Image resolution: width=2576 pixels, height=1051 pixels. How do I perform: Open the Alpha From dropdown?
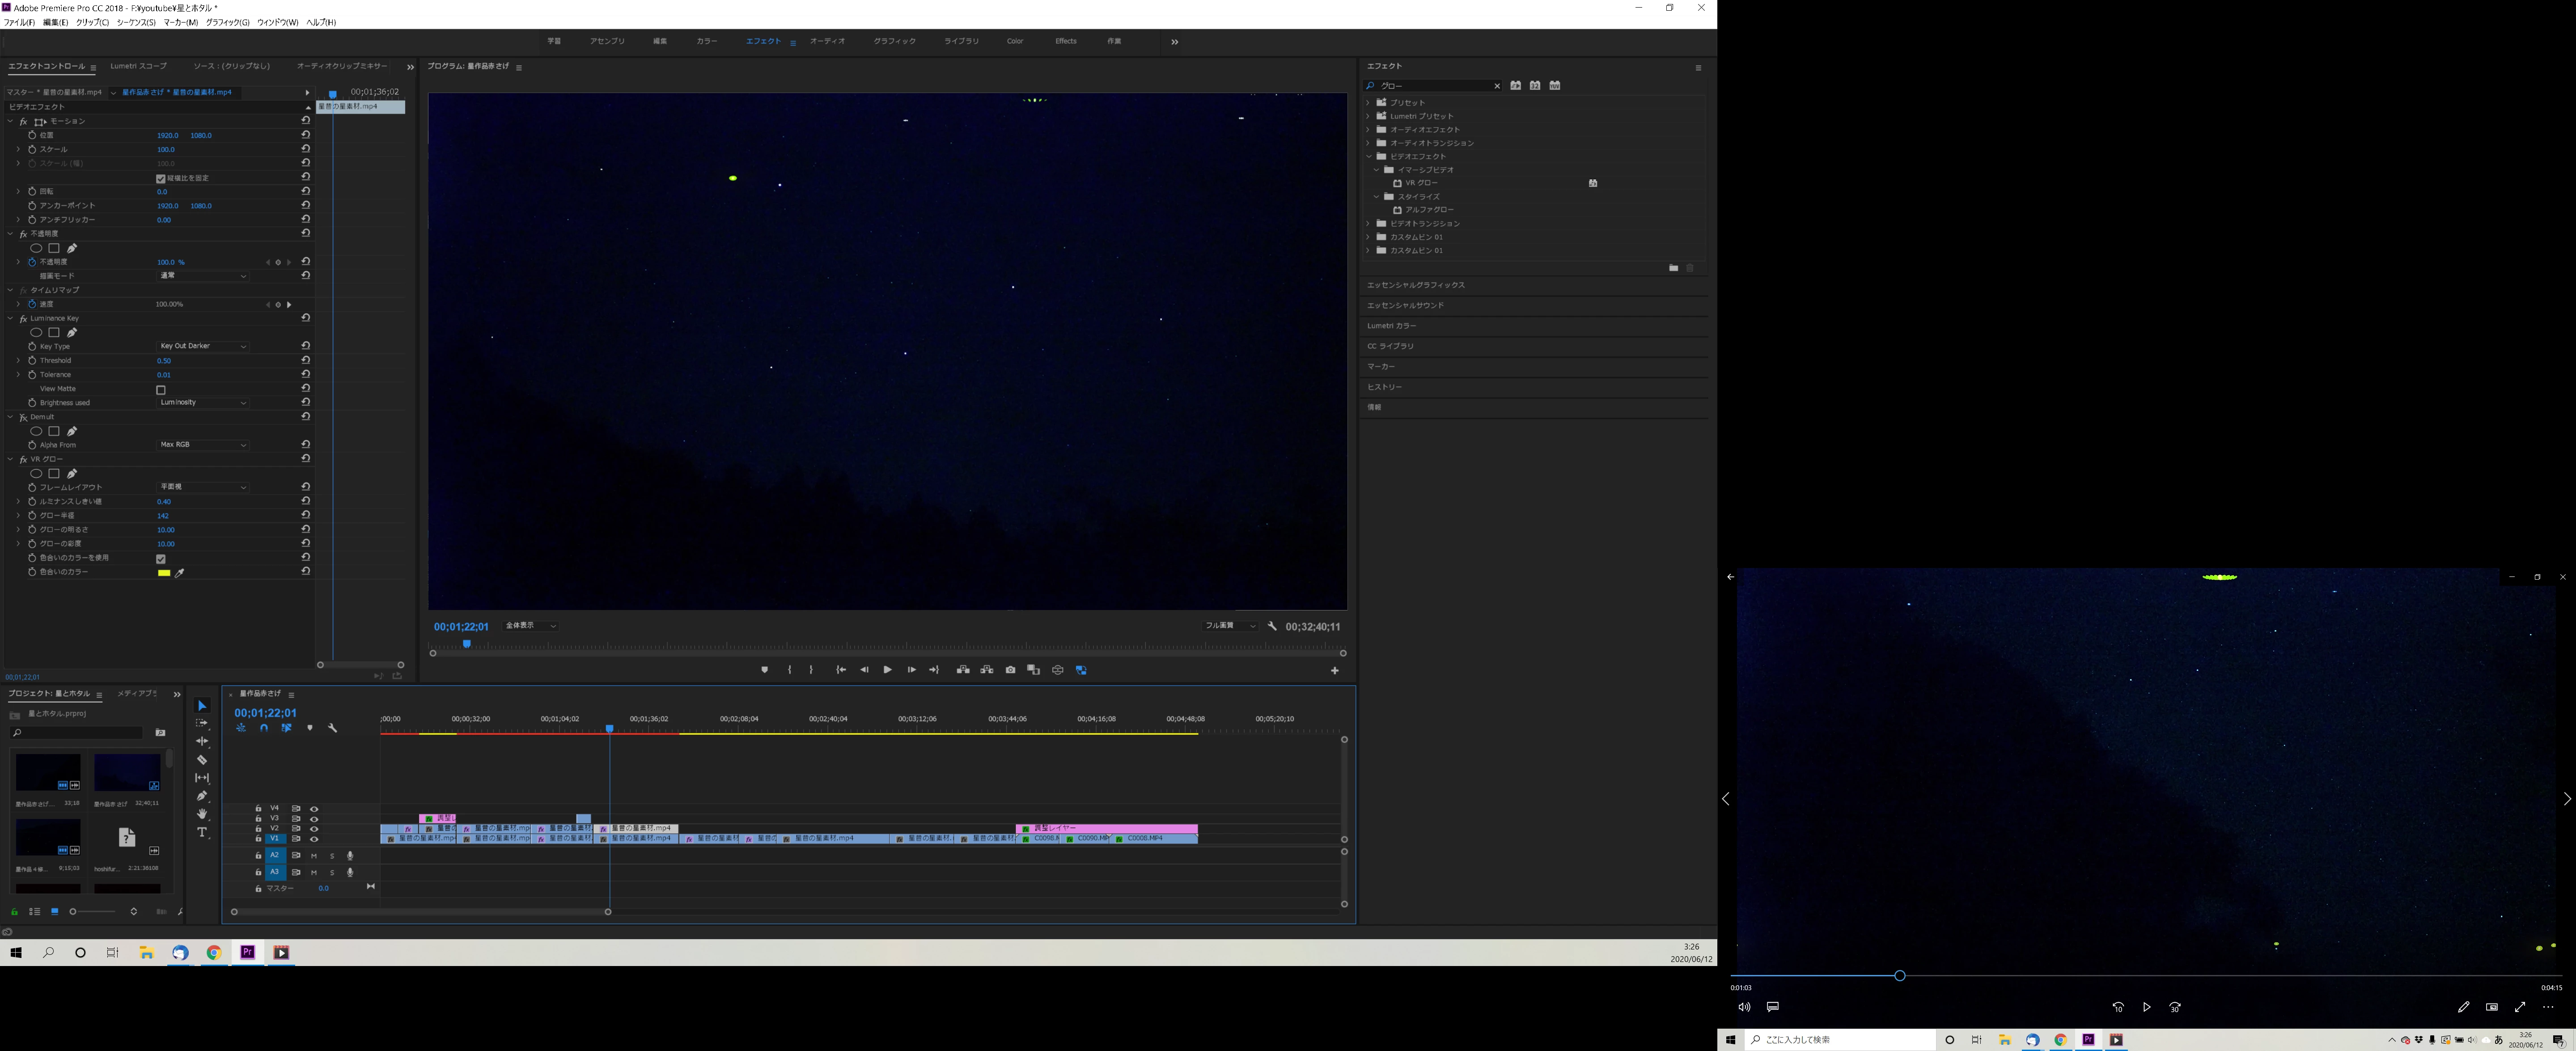[x=203, y=444]
